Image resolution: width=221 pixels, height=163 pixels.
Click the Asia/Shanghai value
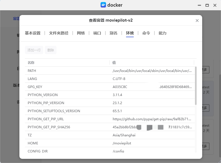click(124, 135)
